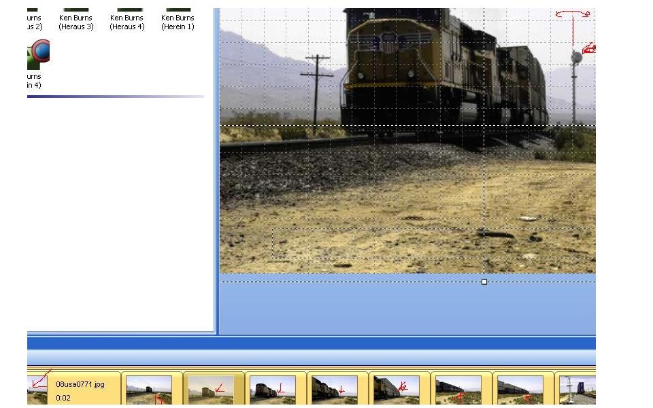The width and height of the screenshot is (653, 408).
Task: Click the Ken Burns (Herein 4) effect icon
Action: click(38, 54)
